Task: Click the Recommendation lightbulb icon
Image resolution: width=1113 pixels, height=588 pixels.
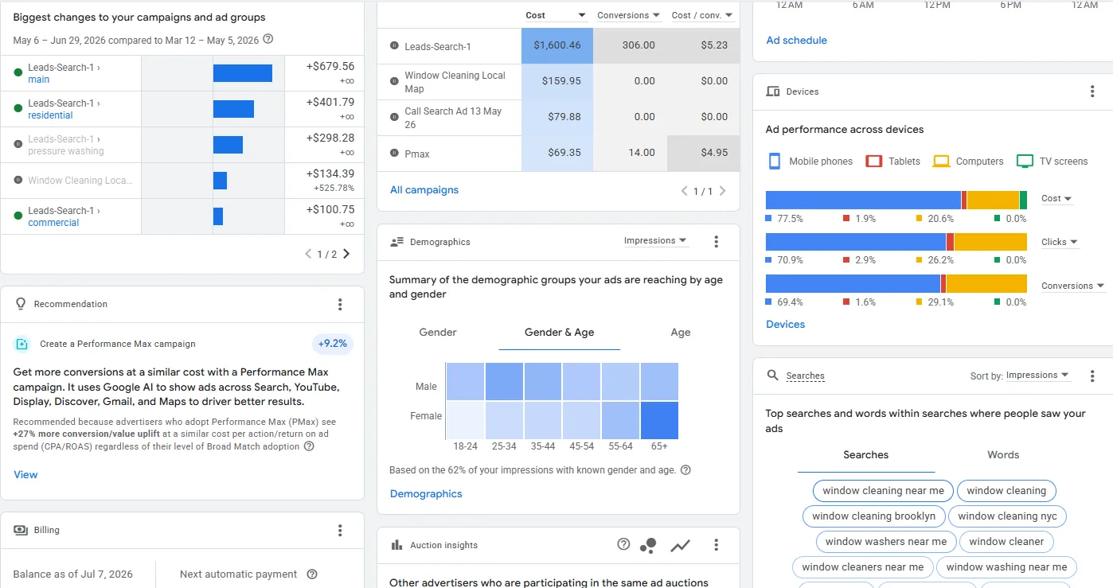Action: (x=21, y=304)
